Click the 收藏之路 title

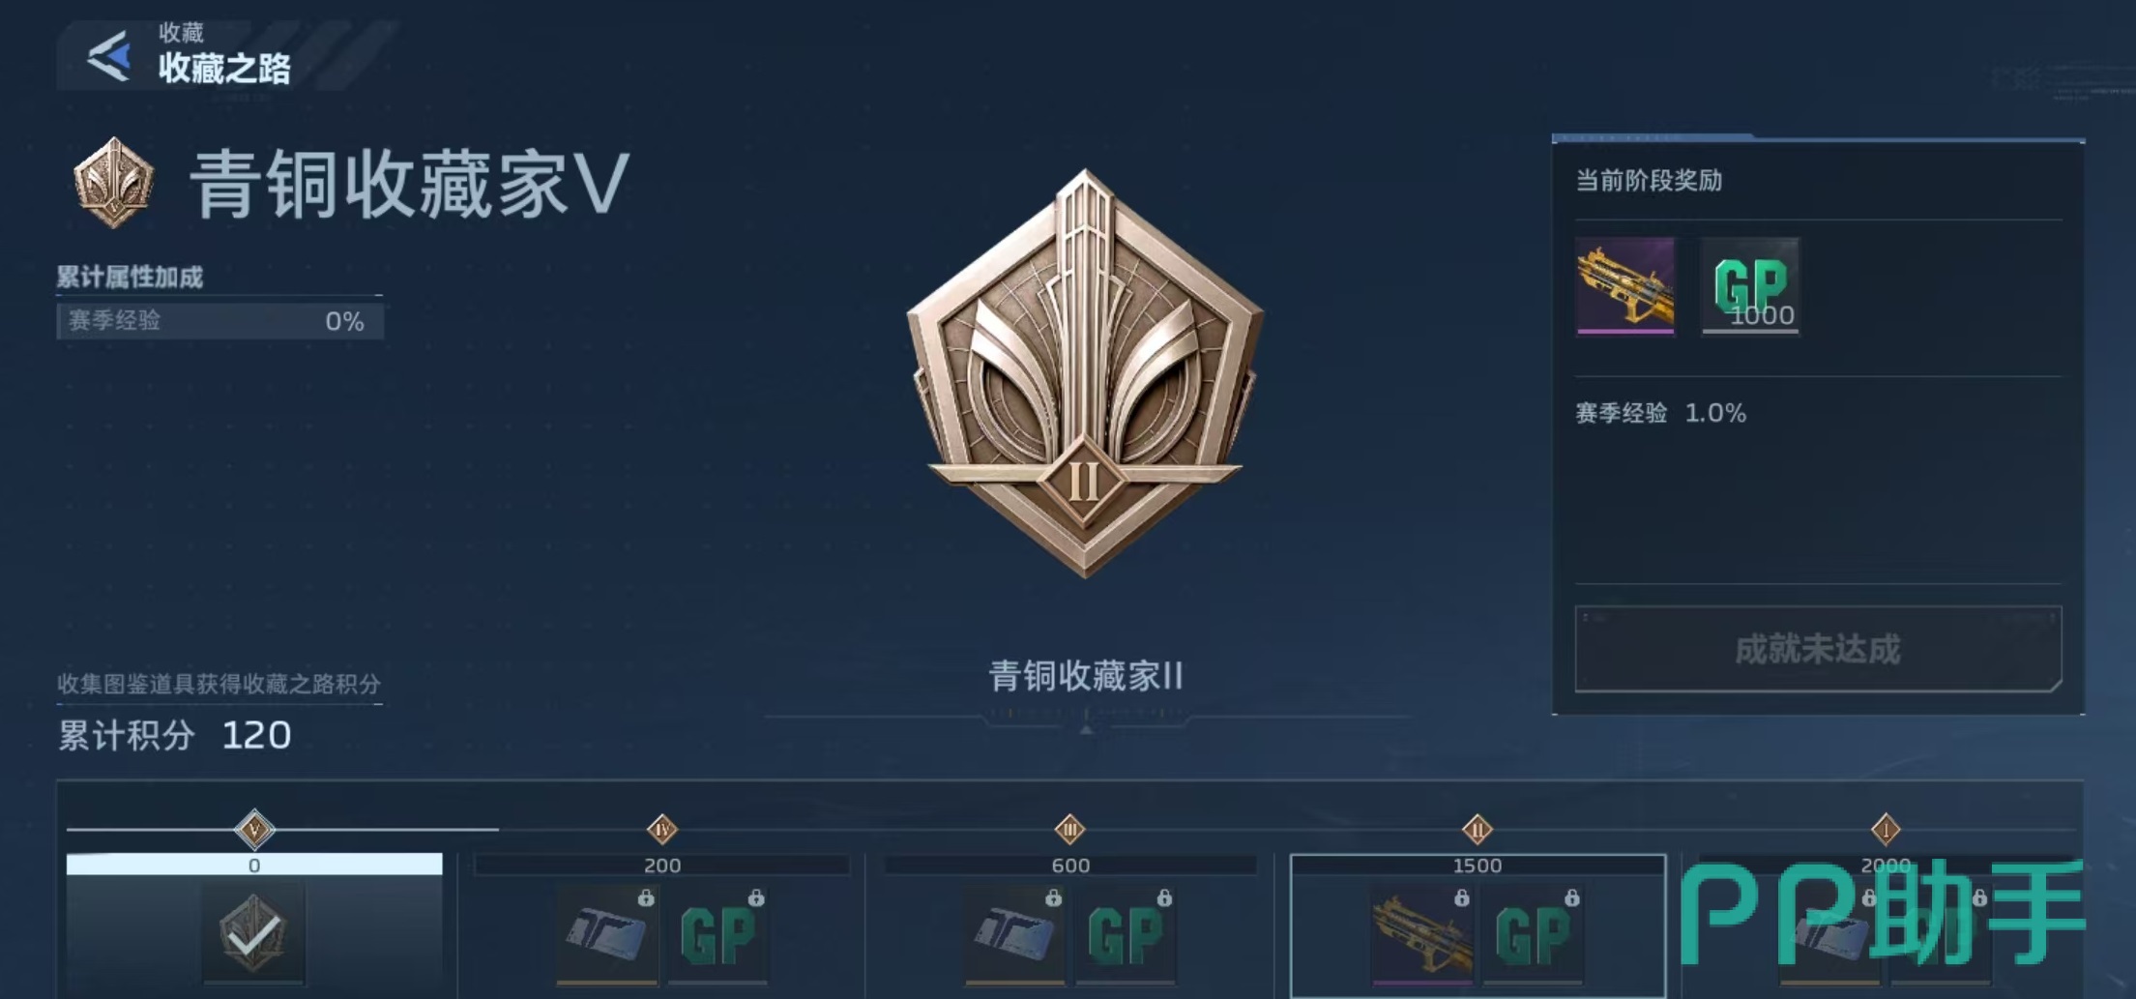224,69
